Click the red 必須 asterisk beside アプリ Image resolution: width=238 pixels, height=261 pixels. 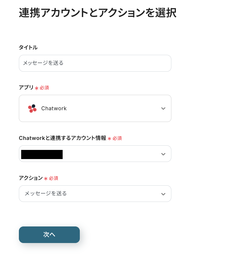click(x=37, y=88)
